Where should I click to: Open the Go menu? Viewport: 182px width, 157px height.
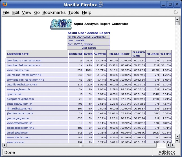(x=37, y=12)
